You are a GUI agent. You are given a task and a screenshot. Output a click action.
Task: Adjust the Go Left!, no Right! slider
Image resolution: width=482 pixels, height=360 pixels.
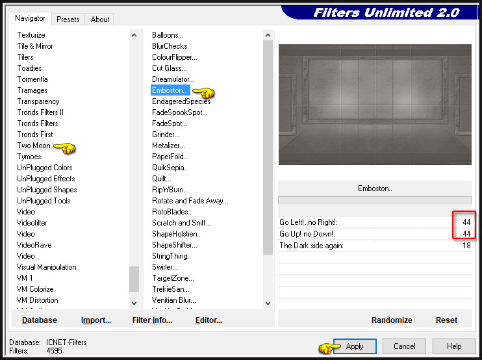pos(375,222)
